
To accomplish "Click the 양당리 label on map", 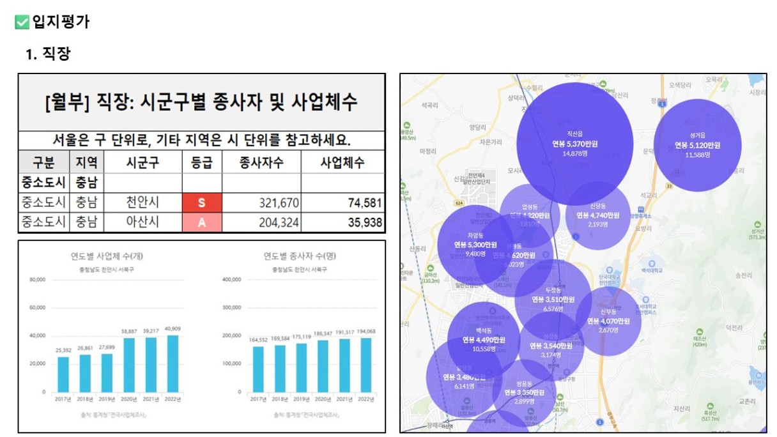I will 477,127.
